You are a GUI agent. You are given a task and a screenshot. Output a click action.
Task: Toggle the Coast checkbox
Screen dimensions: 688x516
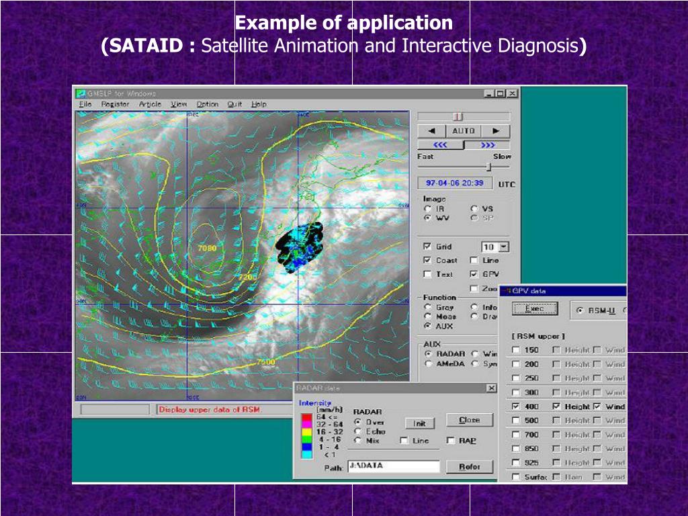coord(427,260)
